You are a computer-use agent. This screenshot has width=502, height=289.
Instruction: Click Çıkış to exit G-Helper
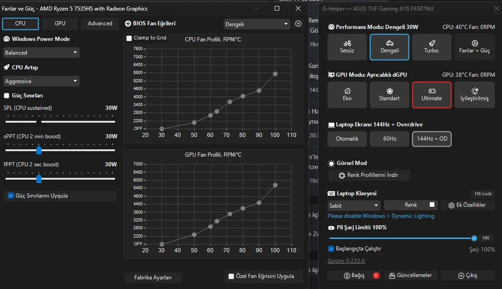click(x=467, y=276)
